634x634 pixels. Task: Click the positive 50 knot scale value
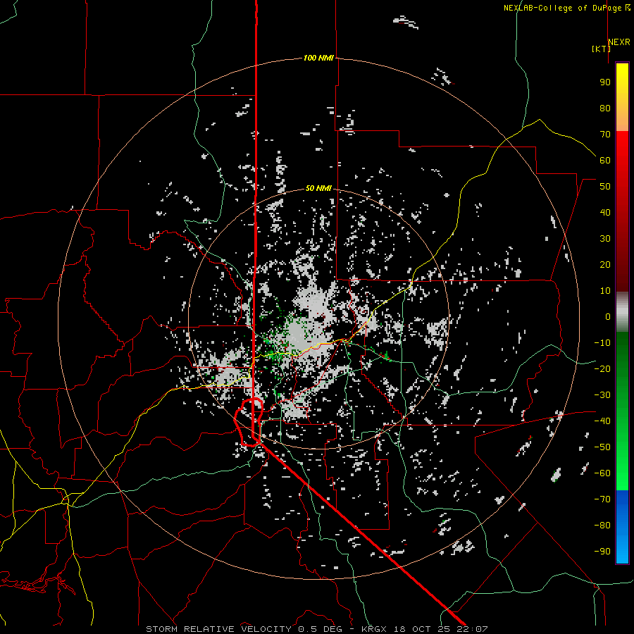(x=605, y=187)
